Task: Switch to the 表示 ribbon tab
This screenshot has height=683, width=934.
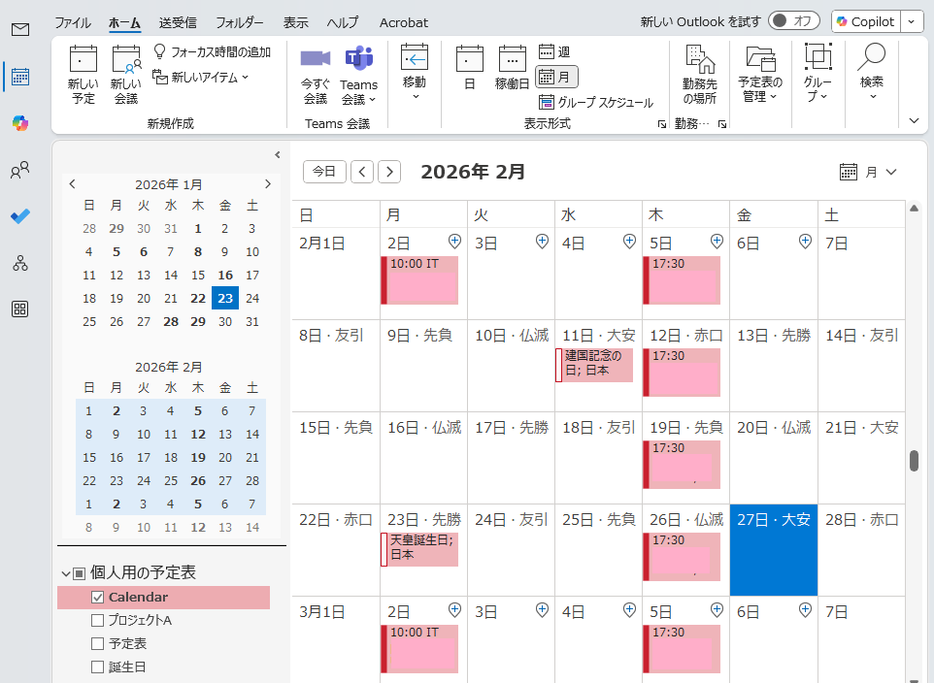Action: (295, 22)
